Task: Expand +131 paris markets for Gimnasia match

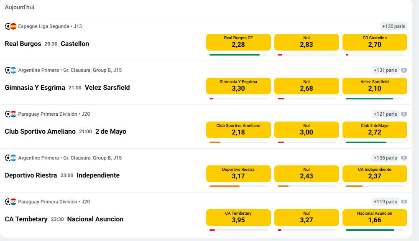Action: click(385, 70)
